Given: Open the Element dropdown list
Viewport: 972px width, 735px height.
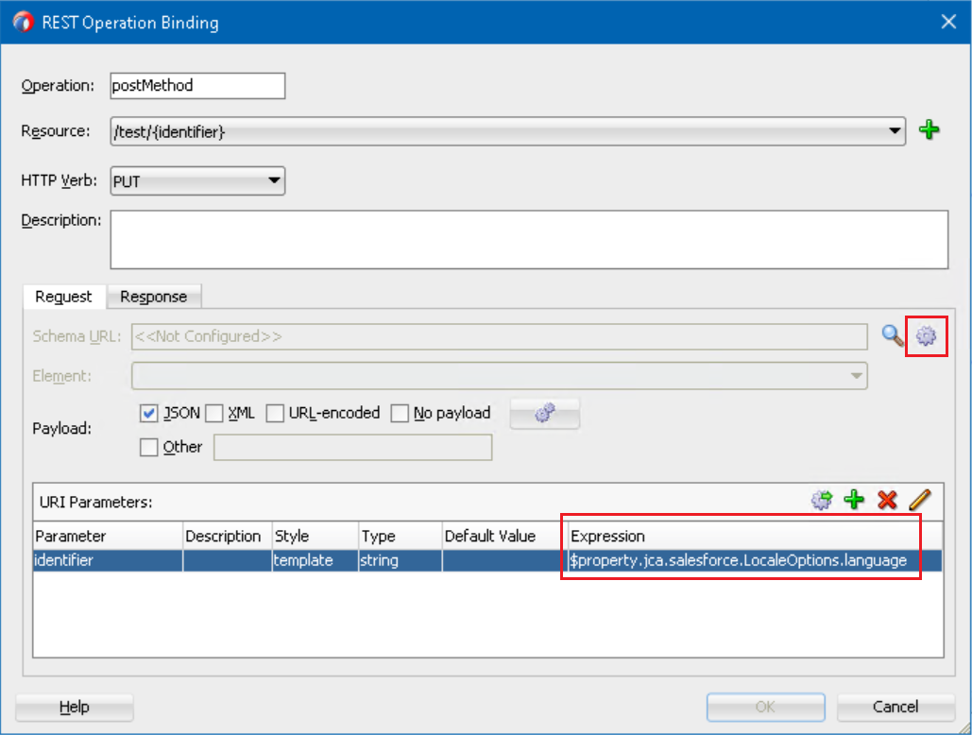Looking at the screenshot, I should tap(856, 376).
